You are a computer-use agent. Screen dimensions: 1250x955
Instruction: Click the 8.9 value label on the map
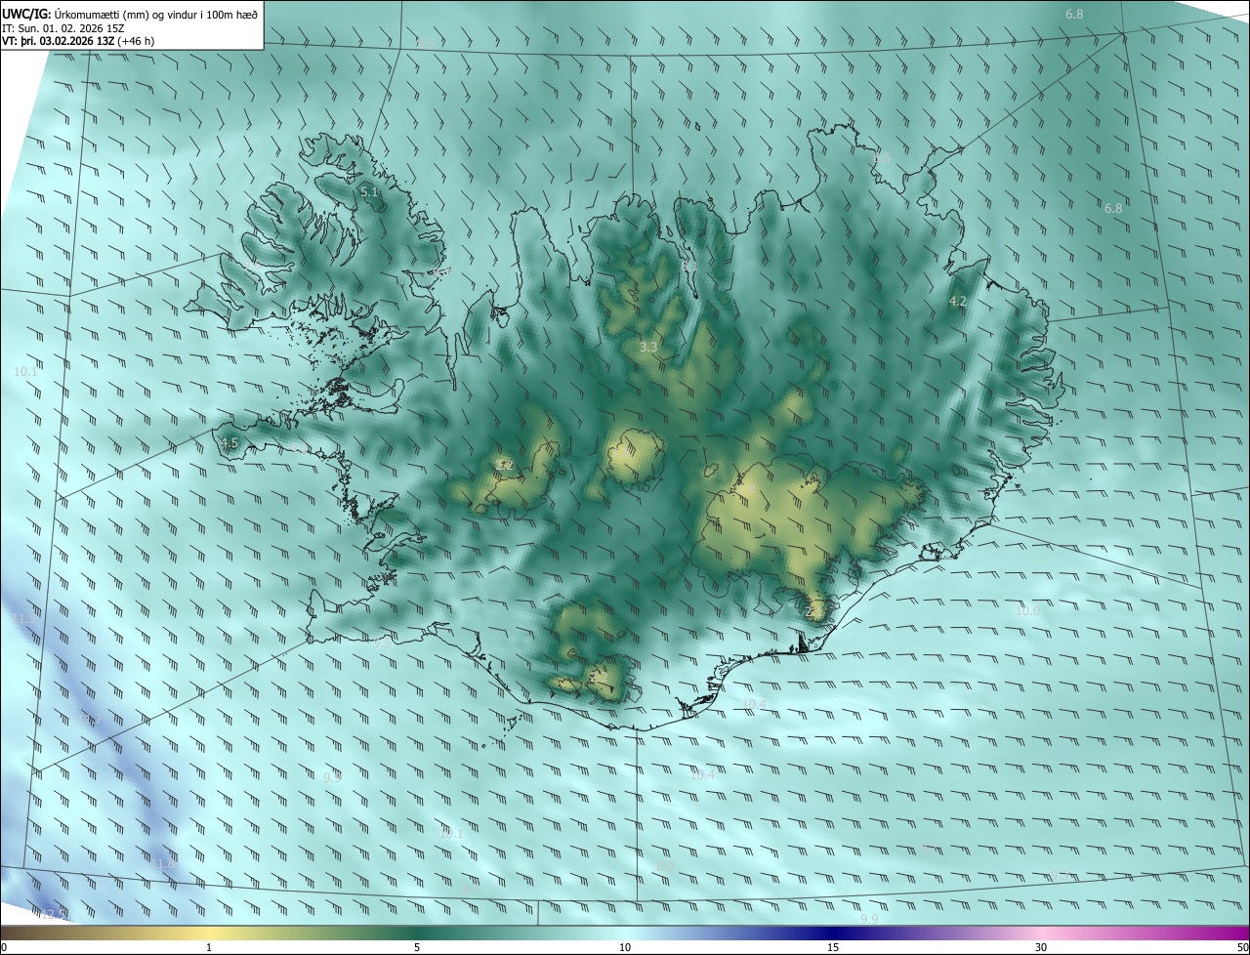tap(666, 866)
